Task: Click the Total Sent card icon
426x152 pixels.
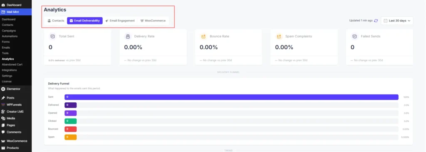Action: [x=52, y=36]
